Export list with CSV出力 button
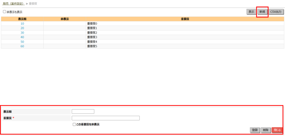This screenshot has width=285, height=136. click(276, 12)
